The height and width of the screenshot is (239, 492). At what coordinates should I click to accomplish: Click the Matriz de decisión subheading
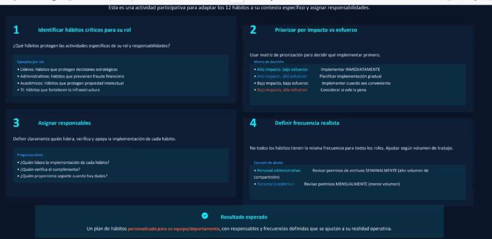(269, 62)
